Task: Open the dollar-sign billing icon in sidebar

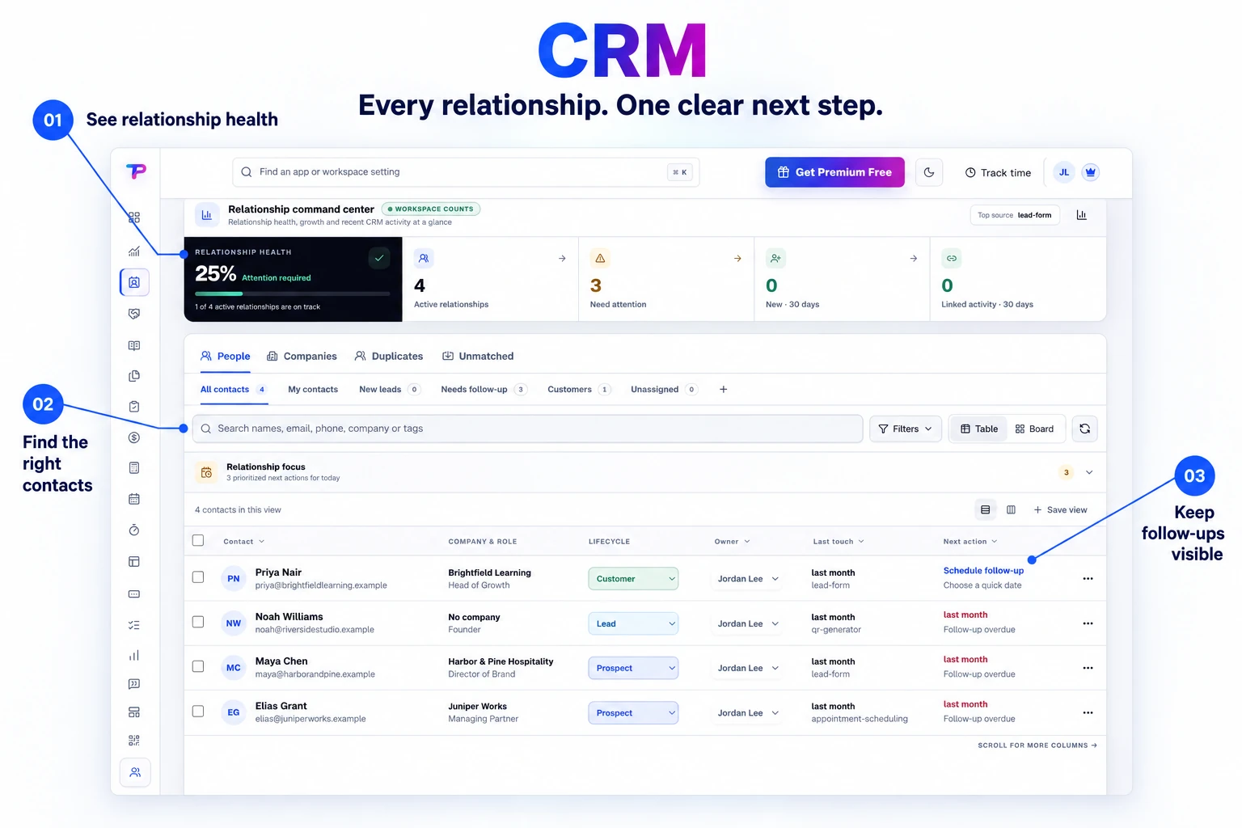Action: [x=134, y=437]
